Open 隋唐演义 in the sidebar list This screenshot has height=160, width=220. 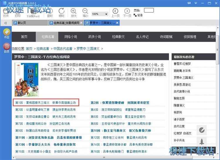[179, 105]
